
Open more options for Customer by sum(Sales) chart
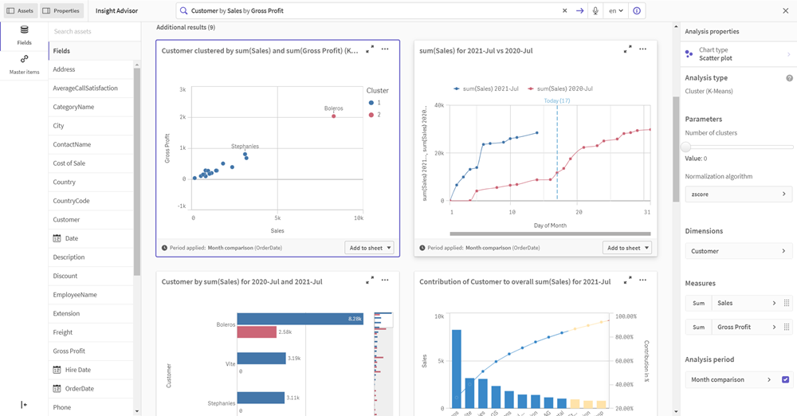[385, 281]
